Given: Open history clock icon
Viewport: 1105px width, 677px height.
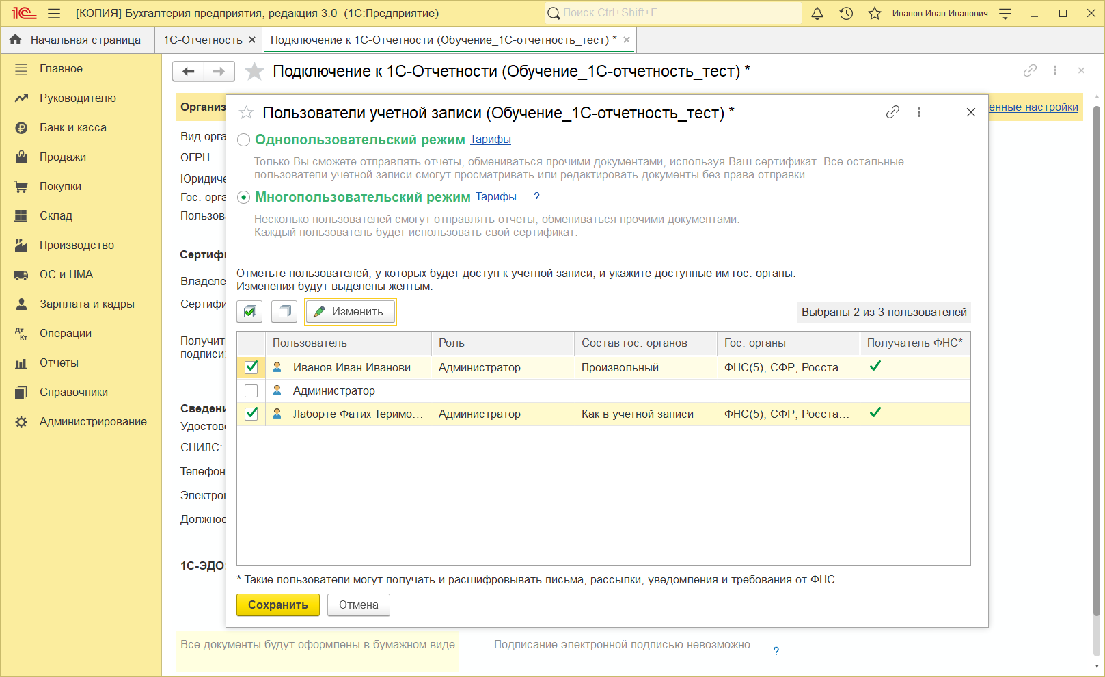Looking at the screenshot, I should [x=846, y=13].
